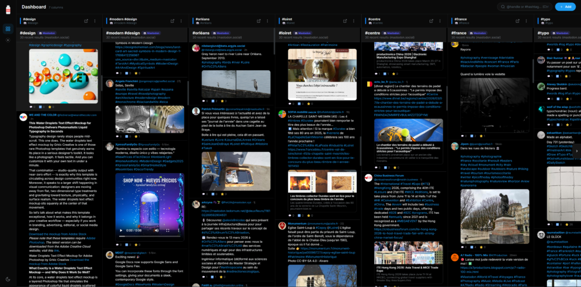Viewport: 581px width, 287px height.
Task: Open #design column three-dot menu
Action: tap(95, 21)
